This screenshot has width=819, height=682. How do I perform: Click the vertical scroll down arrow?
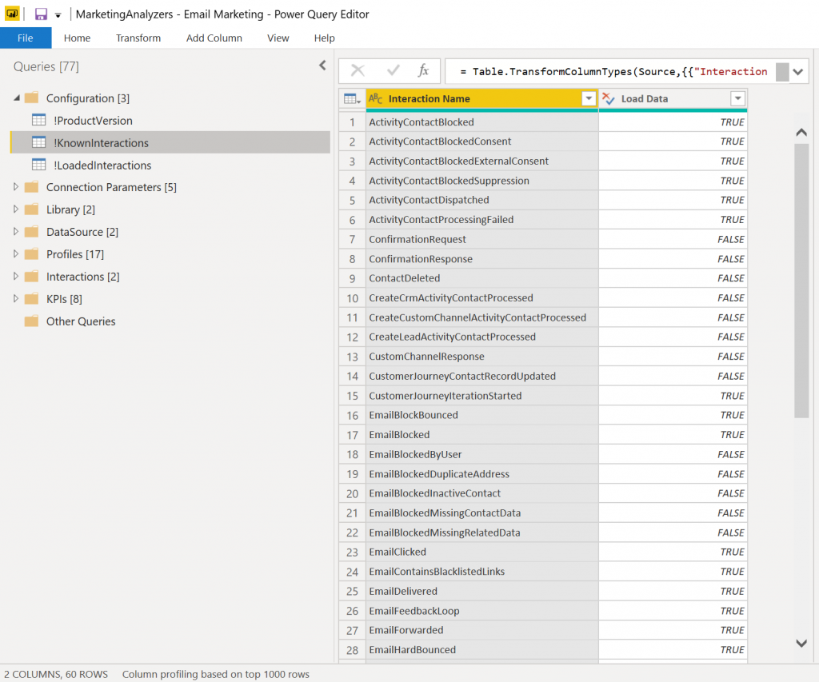(801, 644)
